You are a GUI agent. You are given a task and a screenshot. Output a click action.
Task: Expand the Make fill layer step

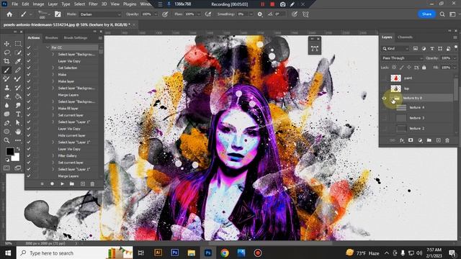(53, 109)
